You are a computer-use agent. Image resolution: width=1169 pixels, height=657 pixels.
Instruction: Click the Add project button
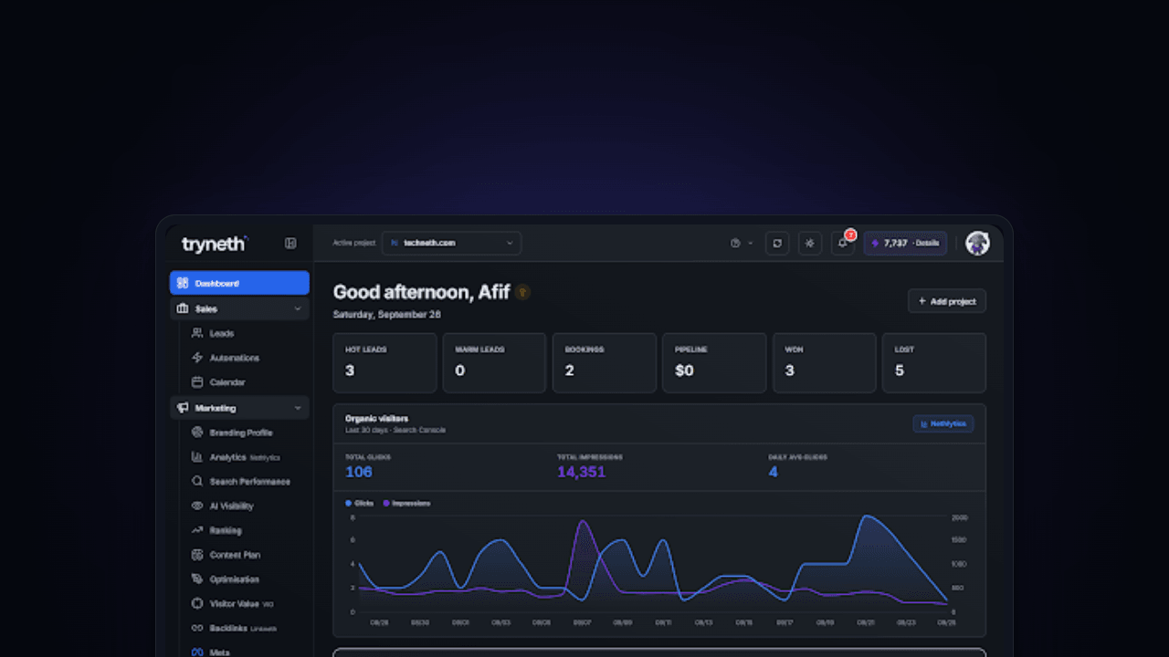click(947, 301)
